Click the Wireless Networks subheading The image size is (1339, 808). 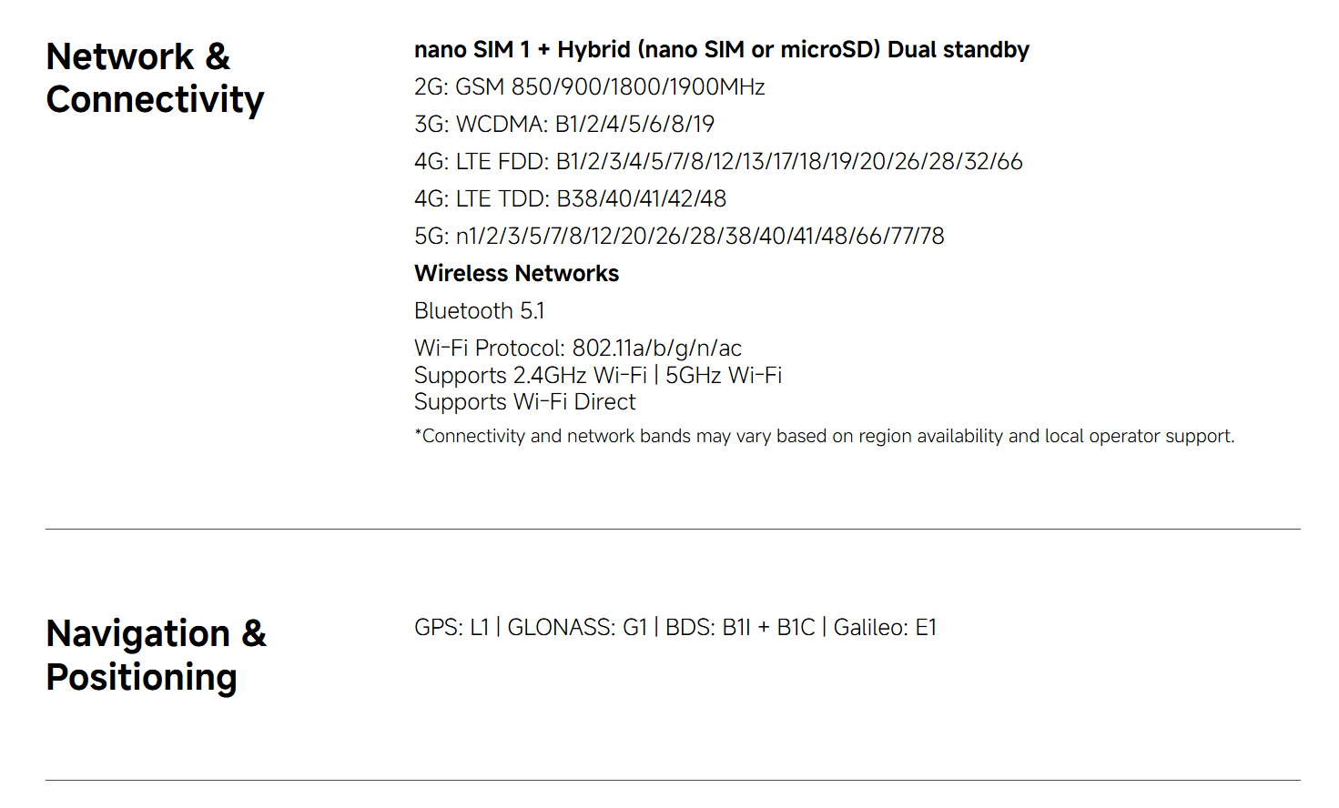[516, 274]
